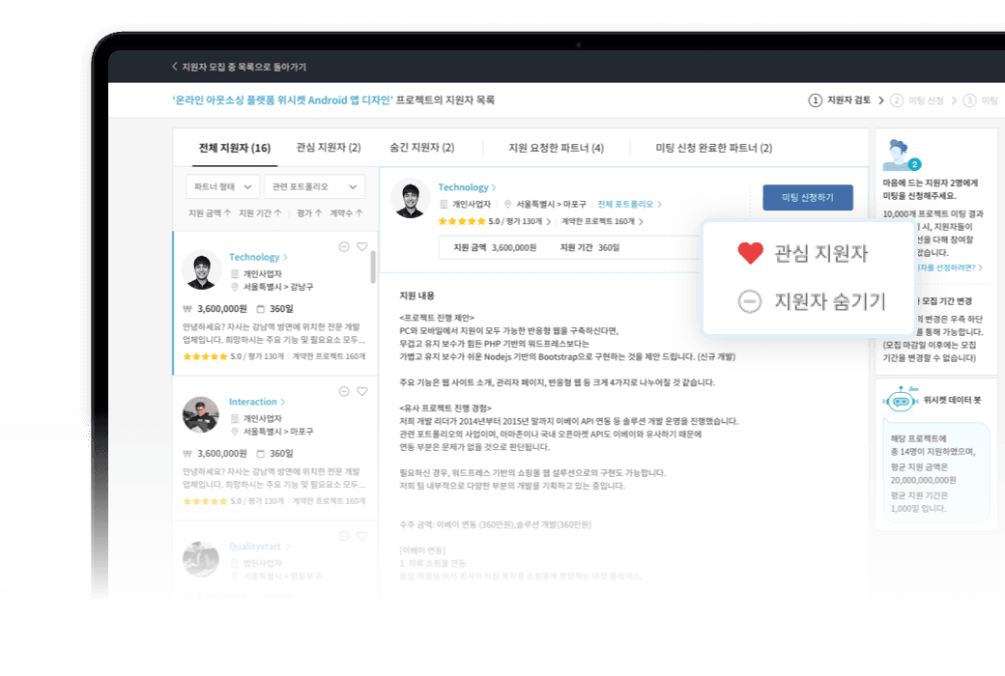Screen dimensions: 1005x676
Task: Click the location pin icon showing 서울특별시 > 강남구
Action: tap(235, 287)
